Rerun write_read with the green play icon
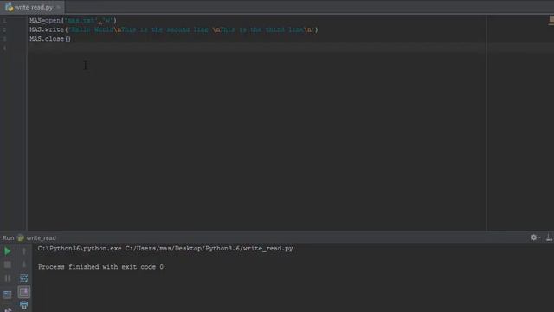The height and width of the screenshot is (312, 554). coord(7,251)
